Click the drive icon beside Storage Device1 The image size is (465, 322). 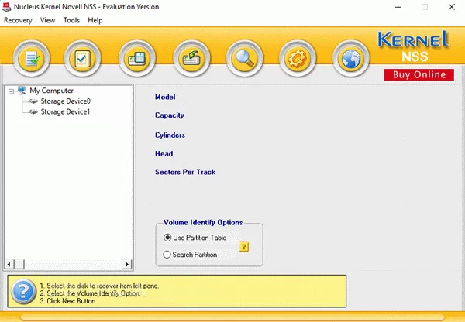coord(33,111)
